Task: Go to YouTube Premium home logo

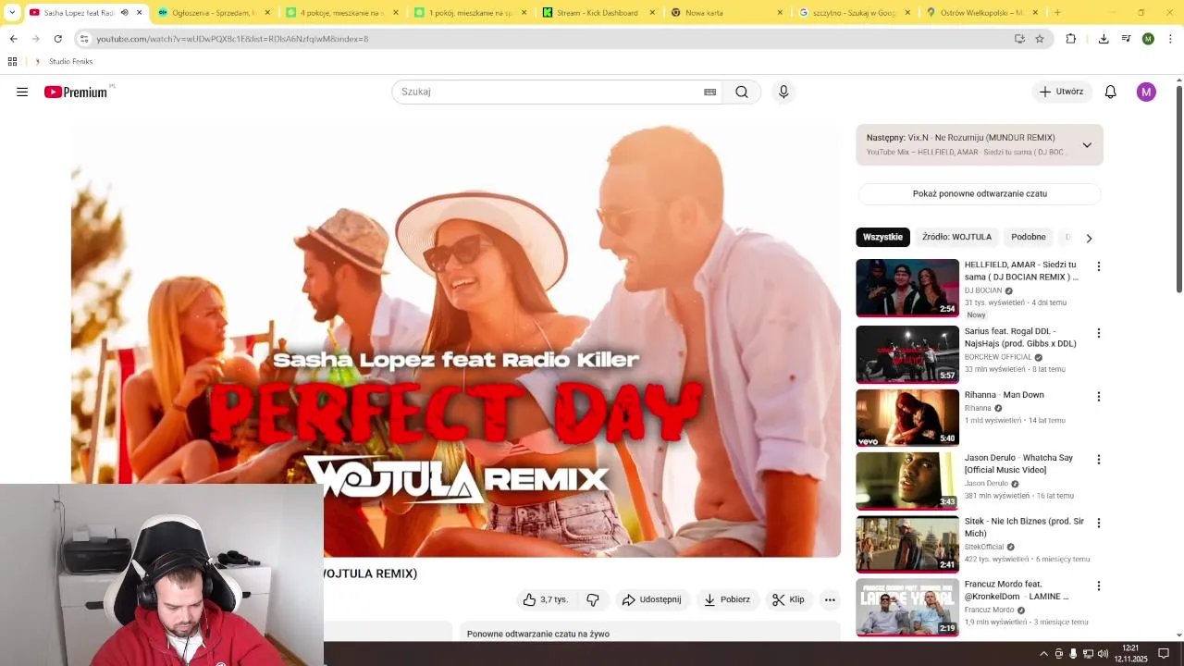Action: (x=76, y=92)
